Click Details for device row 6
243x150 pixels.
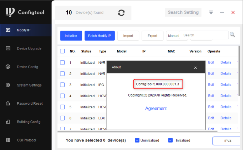click(226, 118)
